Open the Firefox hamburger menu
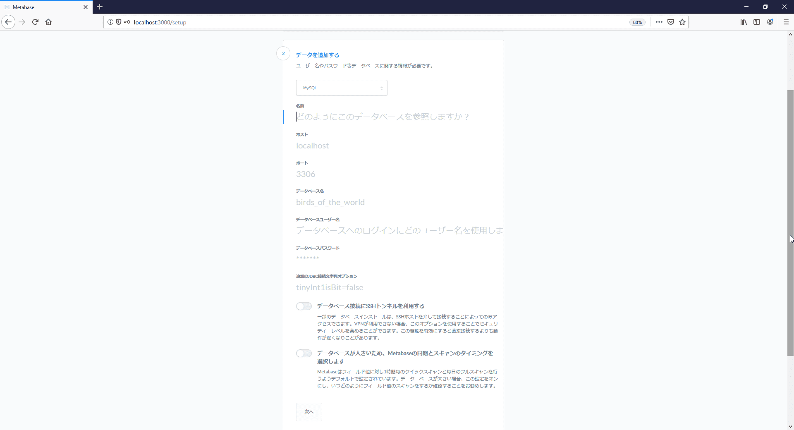 click(786, 22)
